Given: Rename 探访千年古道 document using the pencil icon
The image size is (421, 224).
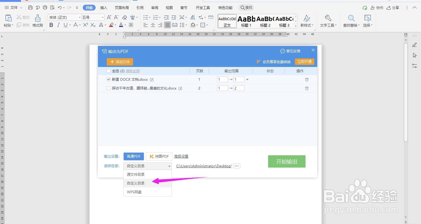Looking at the screenshot, I should (180, 88).
